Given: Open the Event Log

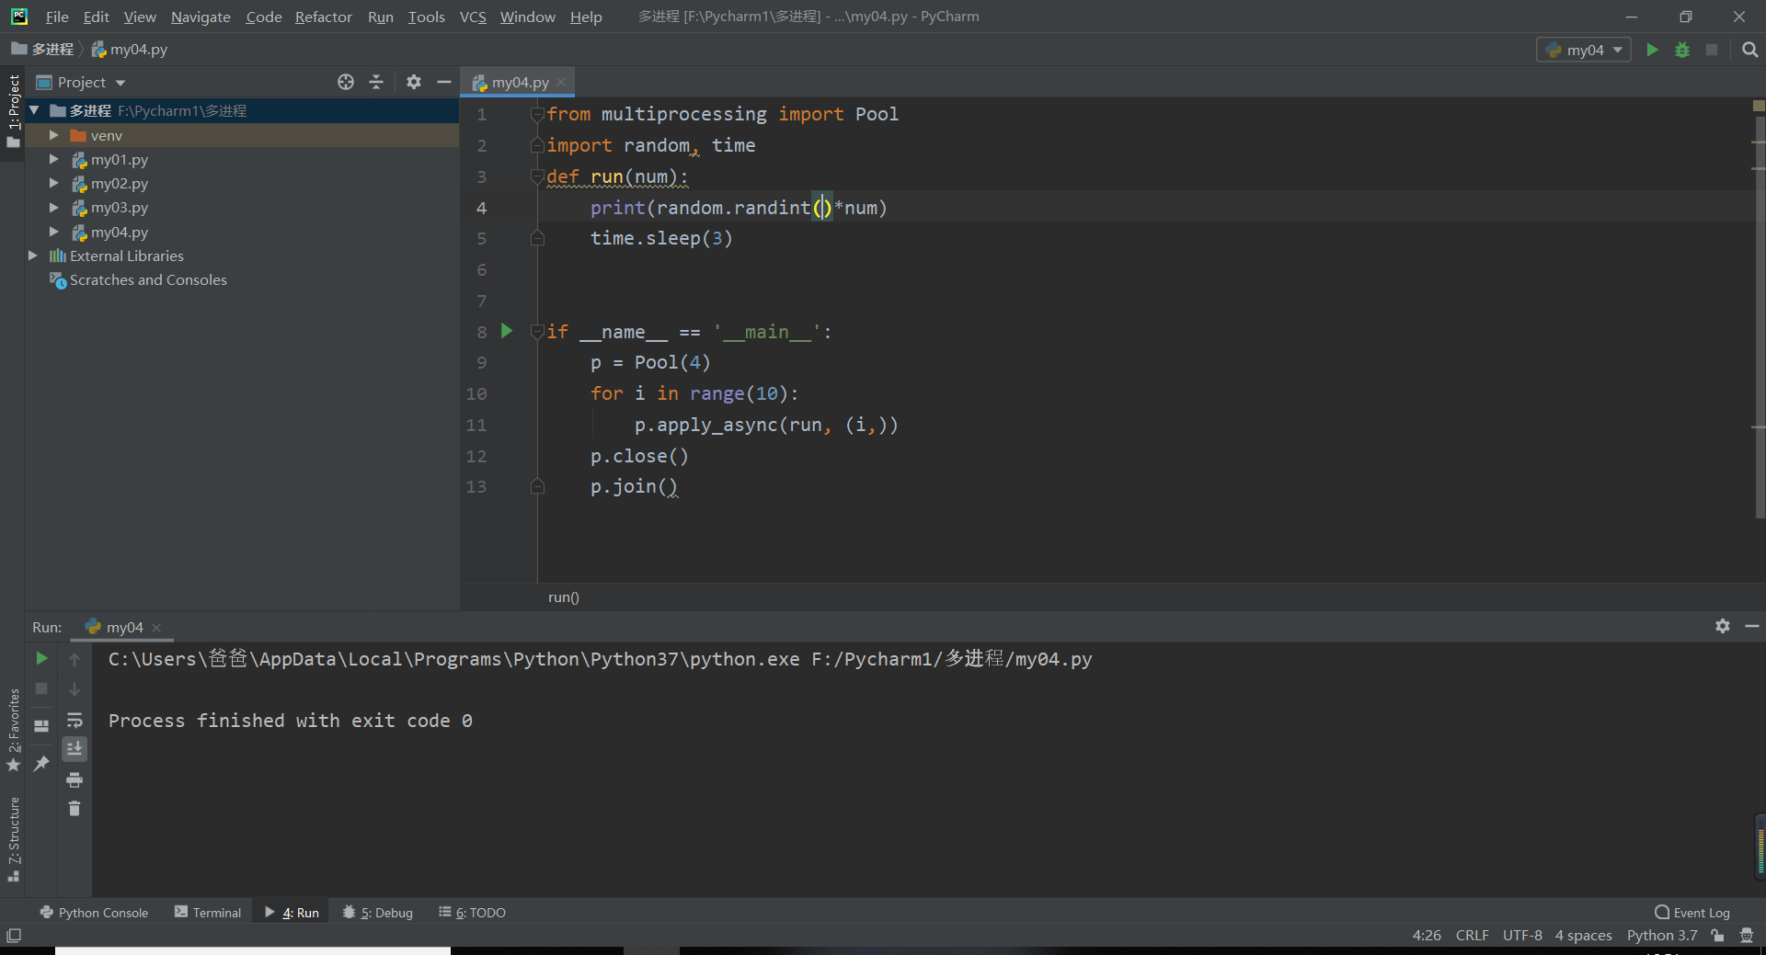Looking at the screenshot, I should tap(1692, 913).
